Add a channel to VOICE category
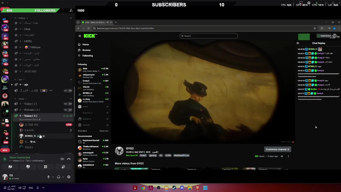 71,99
